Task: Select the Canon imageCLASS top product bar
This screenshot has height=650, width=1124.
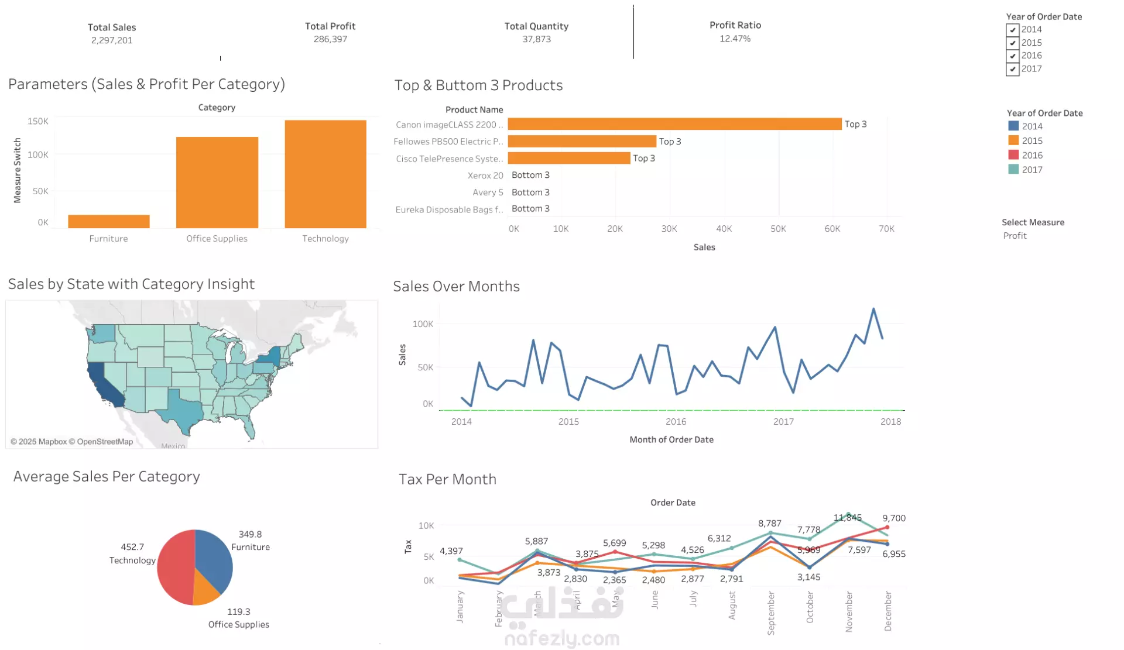Action: pyautogui.click(x=674, y=124)
